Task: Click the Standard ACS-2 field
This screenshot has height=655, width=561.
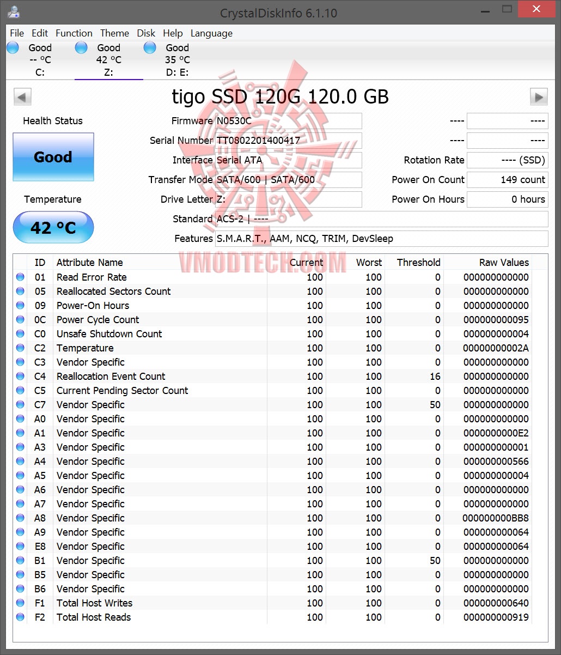Action: point(382,219)
